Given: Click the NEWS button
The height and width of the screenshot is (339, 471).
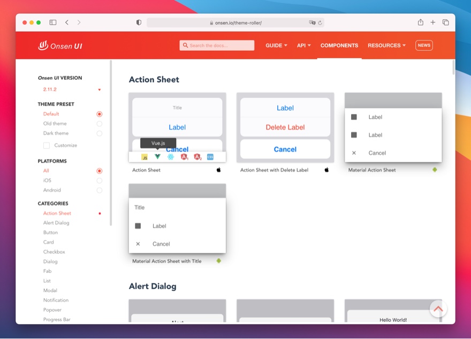Looking at the screenshot, I should [424, 45].
